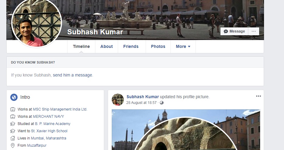Open the Friends tab
284x150 pixels.
pyautogui.click(x=131, y=46)
